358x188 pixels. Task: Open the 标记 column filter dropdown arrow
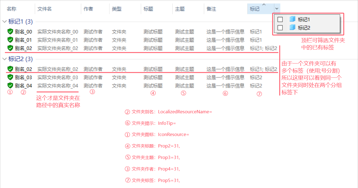click(x=277, y=9)
